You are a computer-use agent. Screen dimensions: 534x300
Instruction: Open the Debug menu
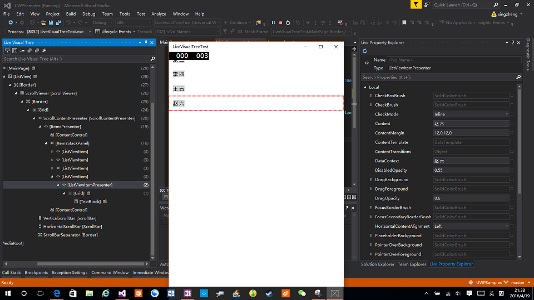pos(88,14)
